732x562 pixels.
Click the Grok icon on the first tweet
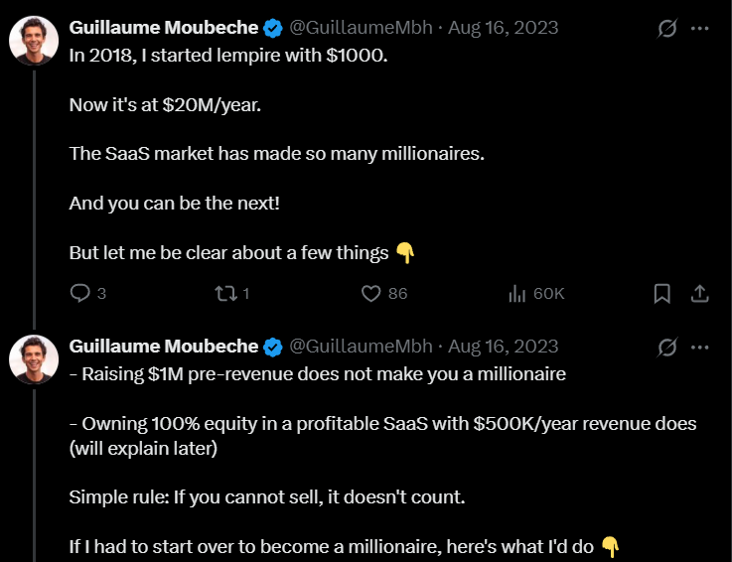667,28
